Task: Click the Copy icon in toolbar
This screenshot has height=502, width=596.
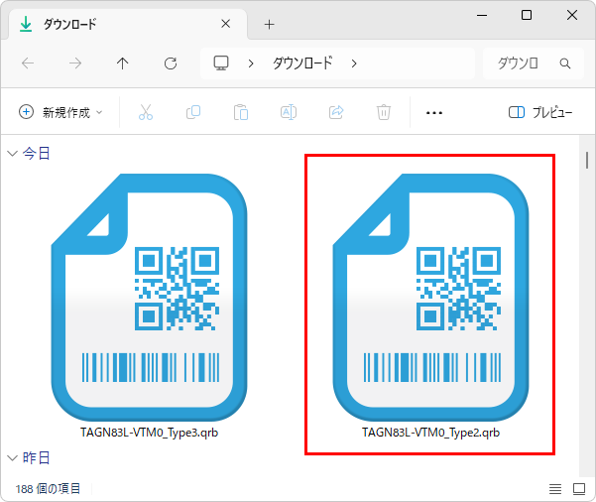Action: (x=193, y=112)
